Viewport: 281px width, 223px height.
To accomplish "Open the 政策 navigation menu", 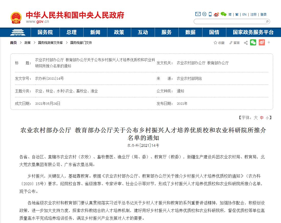I will 119,32.
